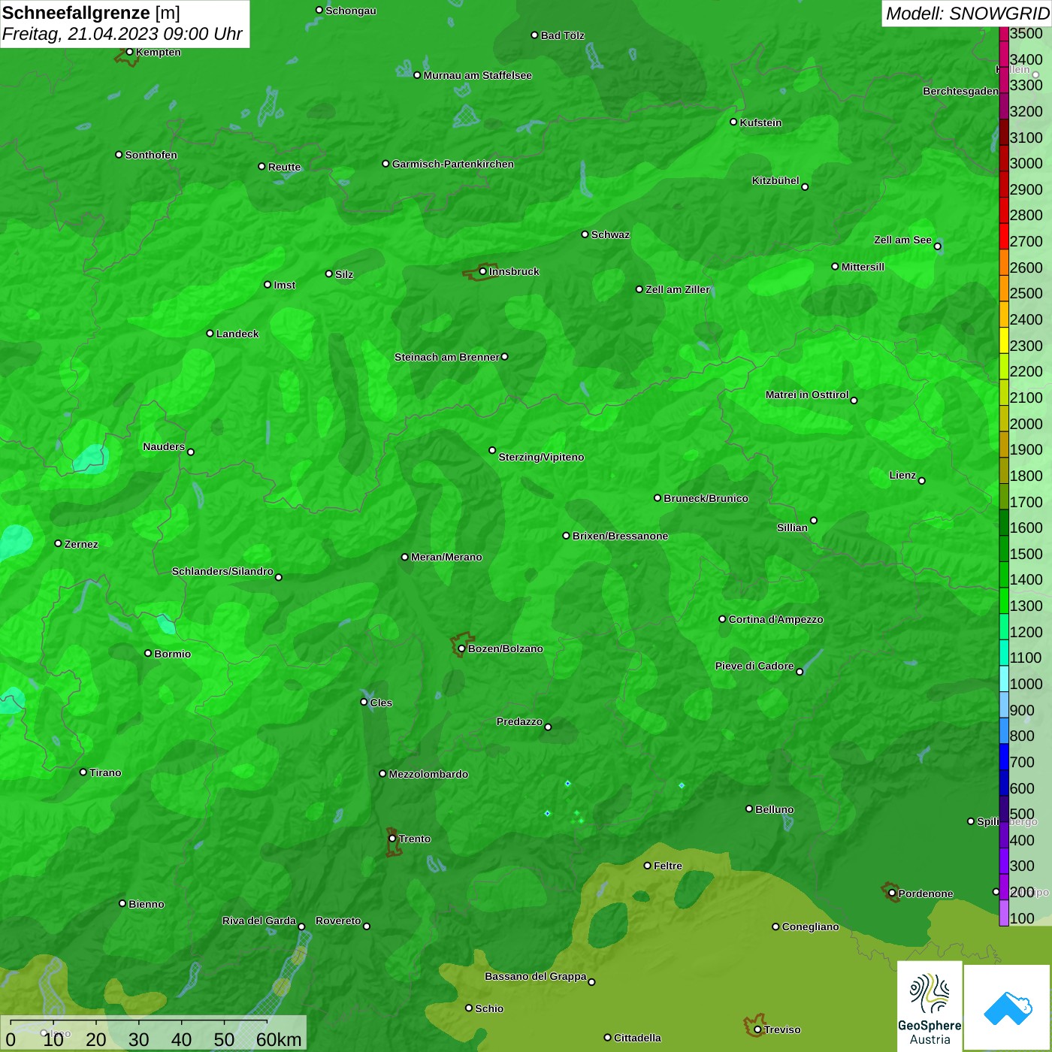Click the Murnau am Staffelsee label

pos(478,75)
